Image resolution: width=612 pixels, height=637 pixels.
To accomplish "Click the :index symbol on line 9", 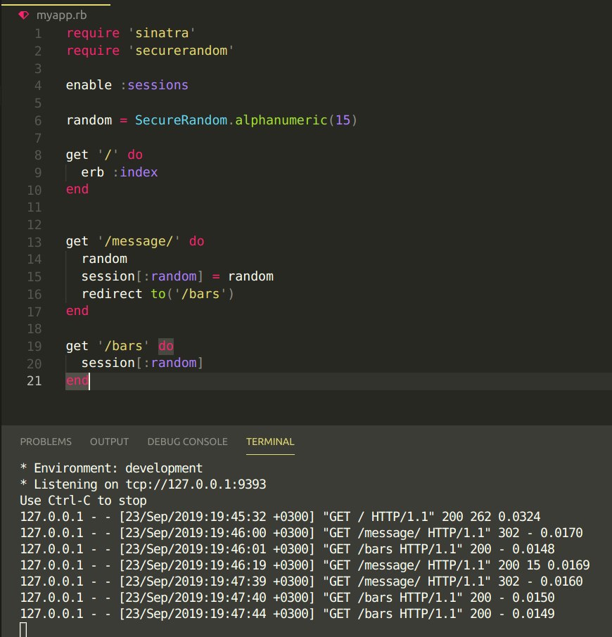I will pos(135,172).
